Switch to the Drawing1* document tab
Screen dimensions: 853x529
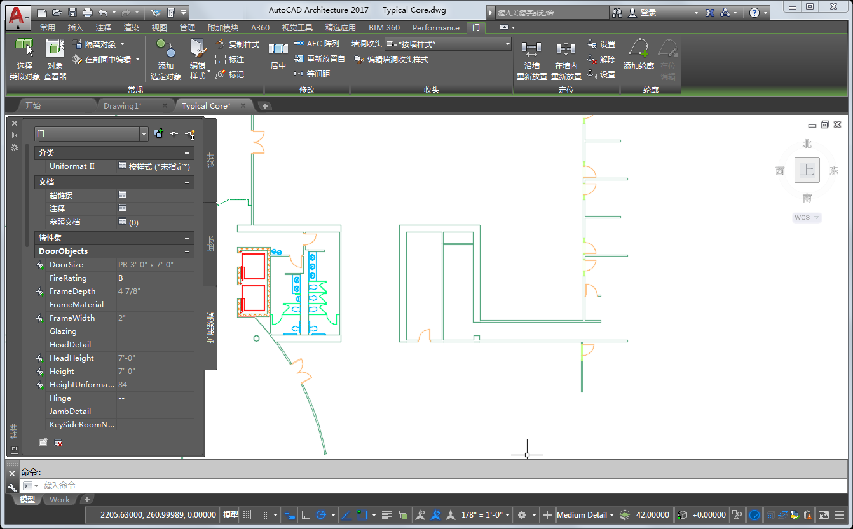(123, 106)
